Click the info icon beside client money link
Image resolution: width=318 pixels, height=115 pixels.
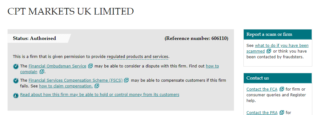[x=16, y=95]
